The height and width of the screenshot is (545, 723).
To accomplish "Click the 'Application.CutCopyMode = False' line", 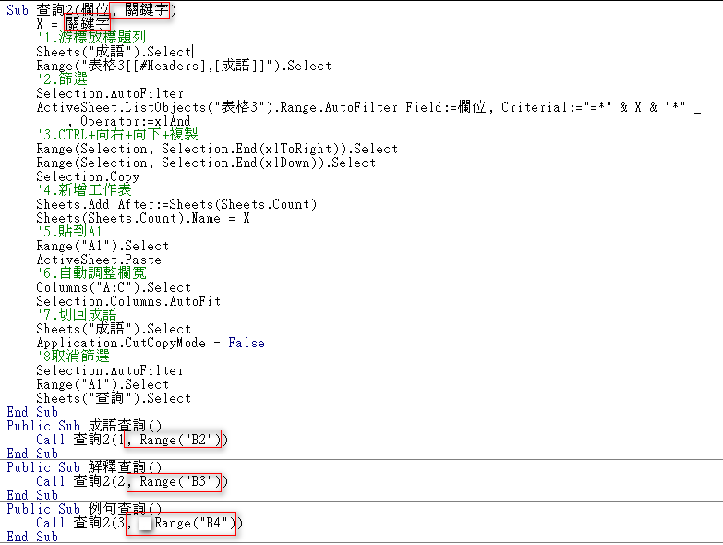I will pyautogui.click(x=151, y=343).
